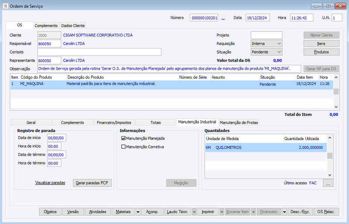Click the Materiais button
This screenshot has height=224, width=349.
click(123, 212)
